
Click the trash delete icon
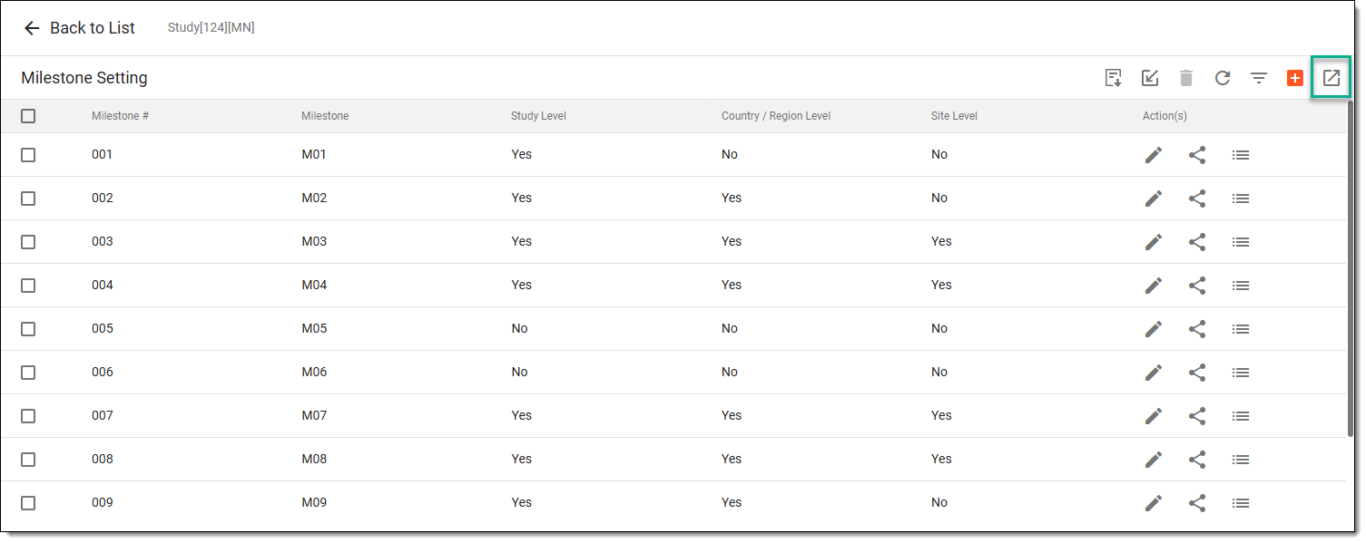click(x=1186, y=78)
